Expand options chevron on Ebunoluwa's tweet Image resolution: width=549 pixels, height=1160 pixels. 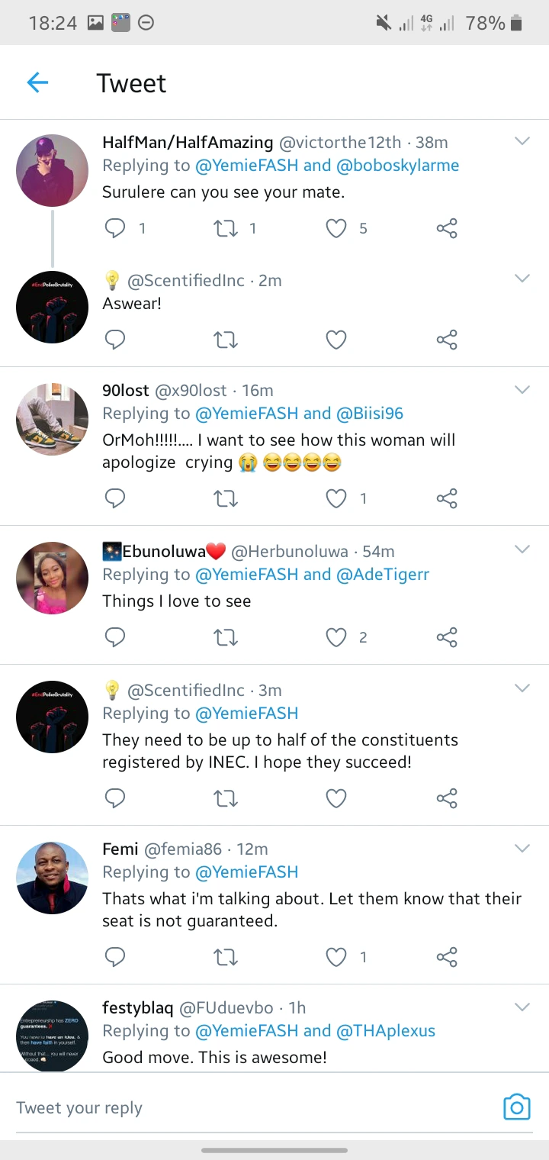pos(522,549)
